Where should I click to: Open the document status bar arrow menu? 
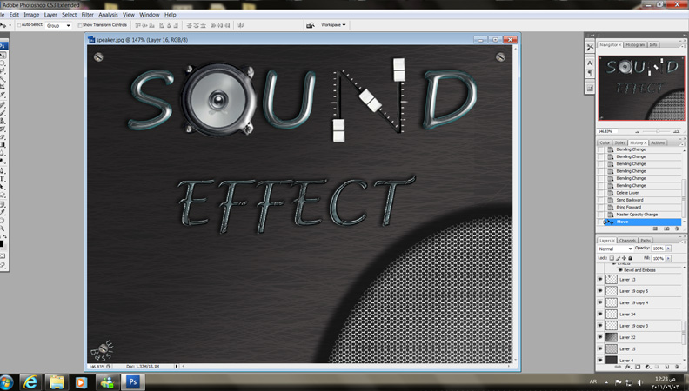click(177, 366)
